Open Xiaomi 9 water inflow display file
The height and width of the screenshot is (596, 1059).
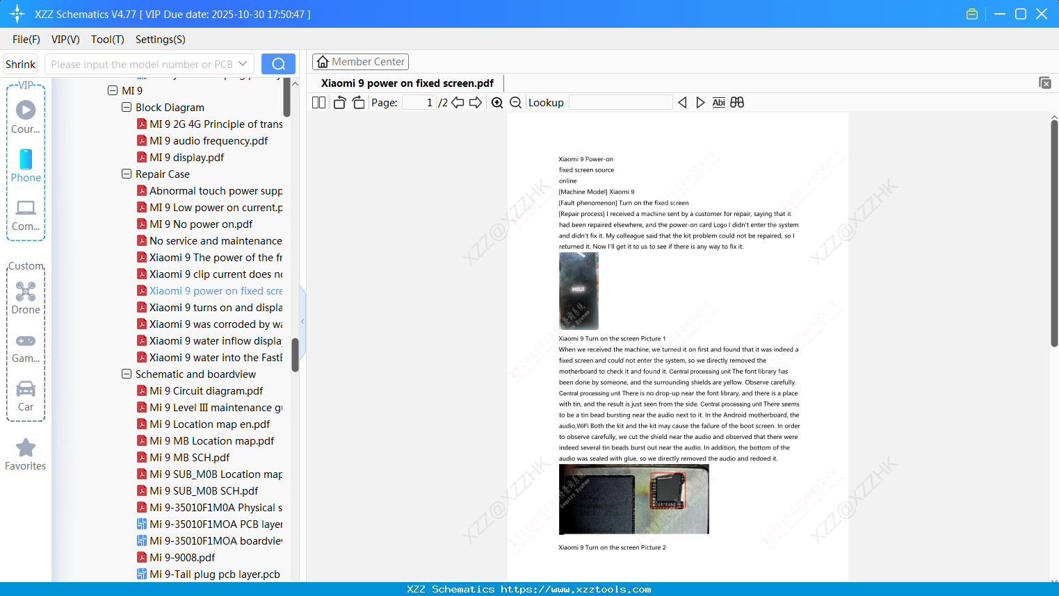[x=209, y=341]
